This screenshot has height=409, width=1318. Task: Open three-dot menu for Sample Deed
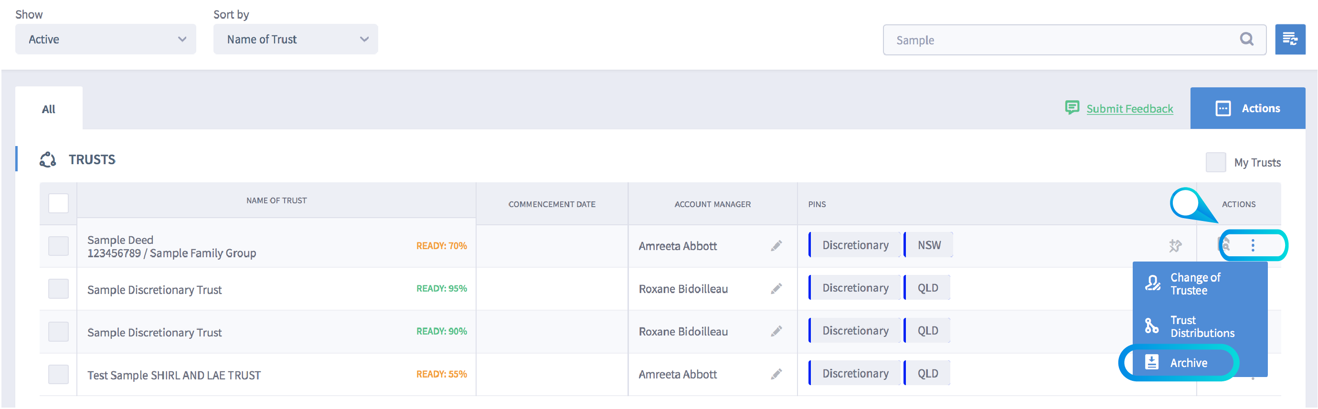[1253, 246]
